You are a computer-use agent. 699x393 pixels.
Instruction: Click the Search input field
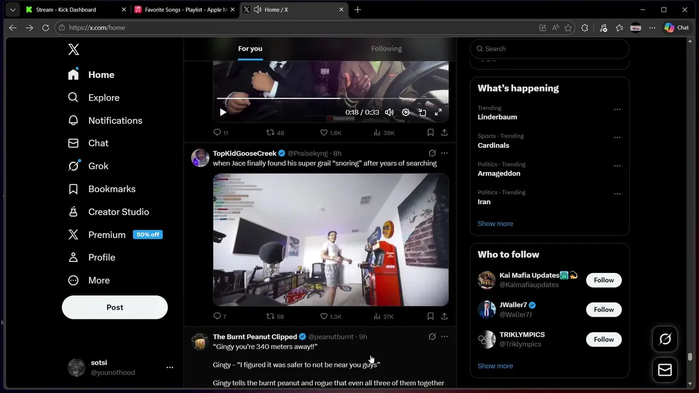pyautogui.click(x=549, y=49)
